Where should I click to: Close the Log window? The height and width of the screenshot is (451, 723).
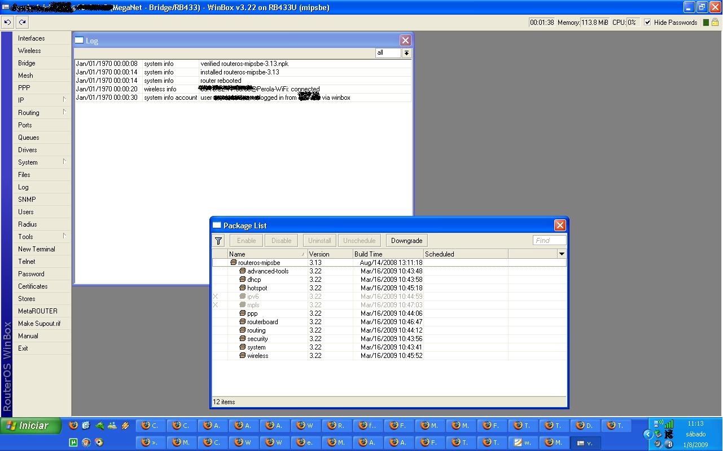click(405, 41)
